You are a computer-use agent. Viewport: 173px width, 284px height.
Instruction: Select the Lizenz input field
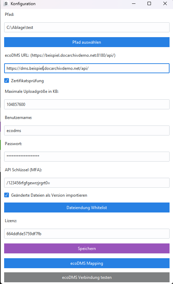point(87,234)
